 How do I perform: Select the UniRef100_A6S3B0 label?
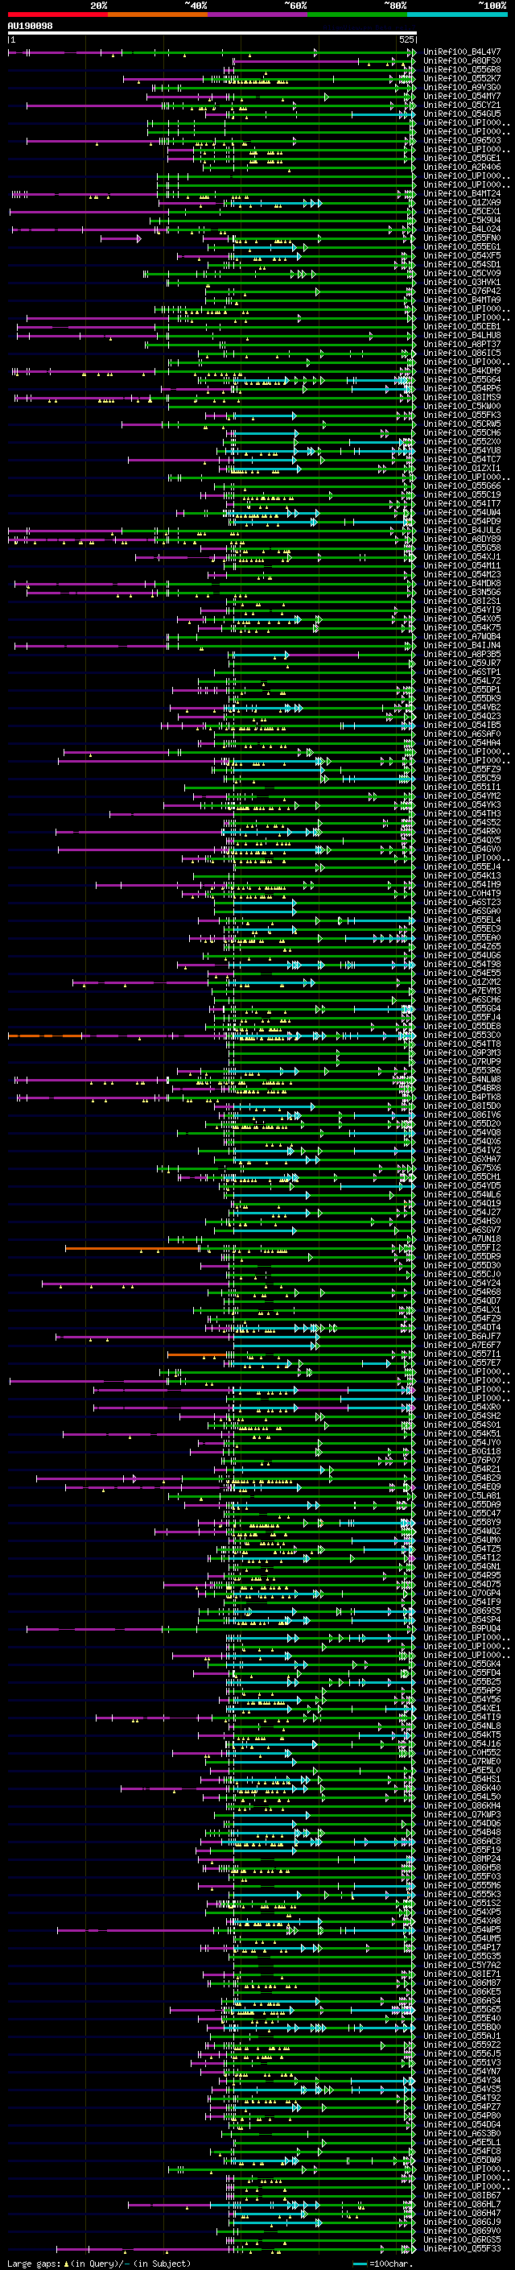pos(462,2133)
